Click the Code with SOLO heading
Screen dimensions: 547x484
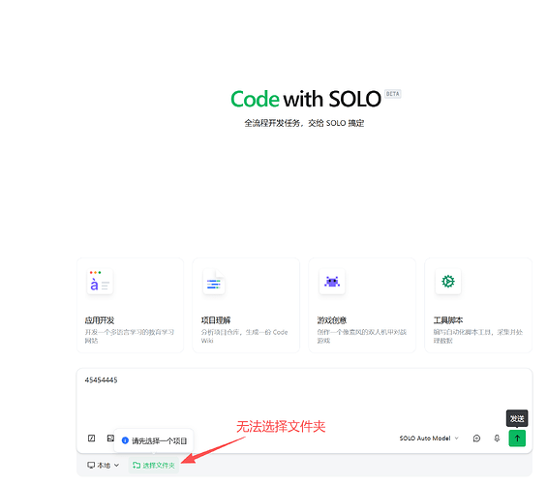pyautogui.click(x=306, y=99)
